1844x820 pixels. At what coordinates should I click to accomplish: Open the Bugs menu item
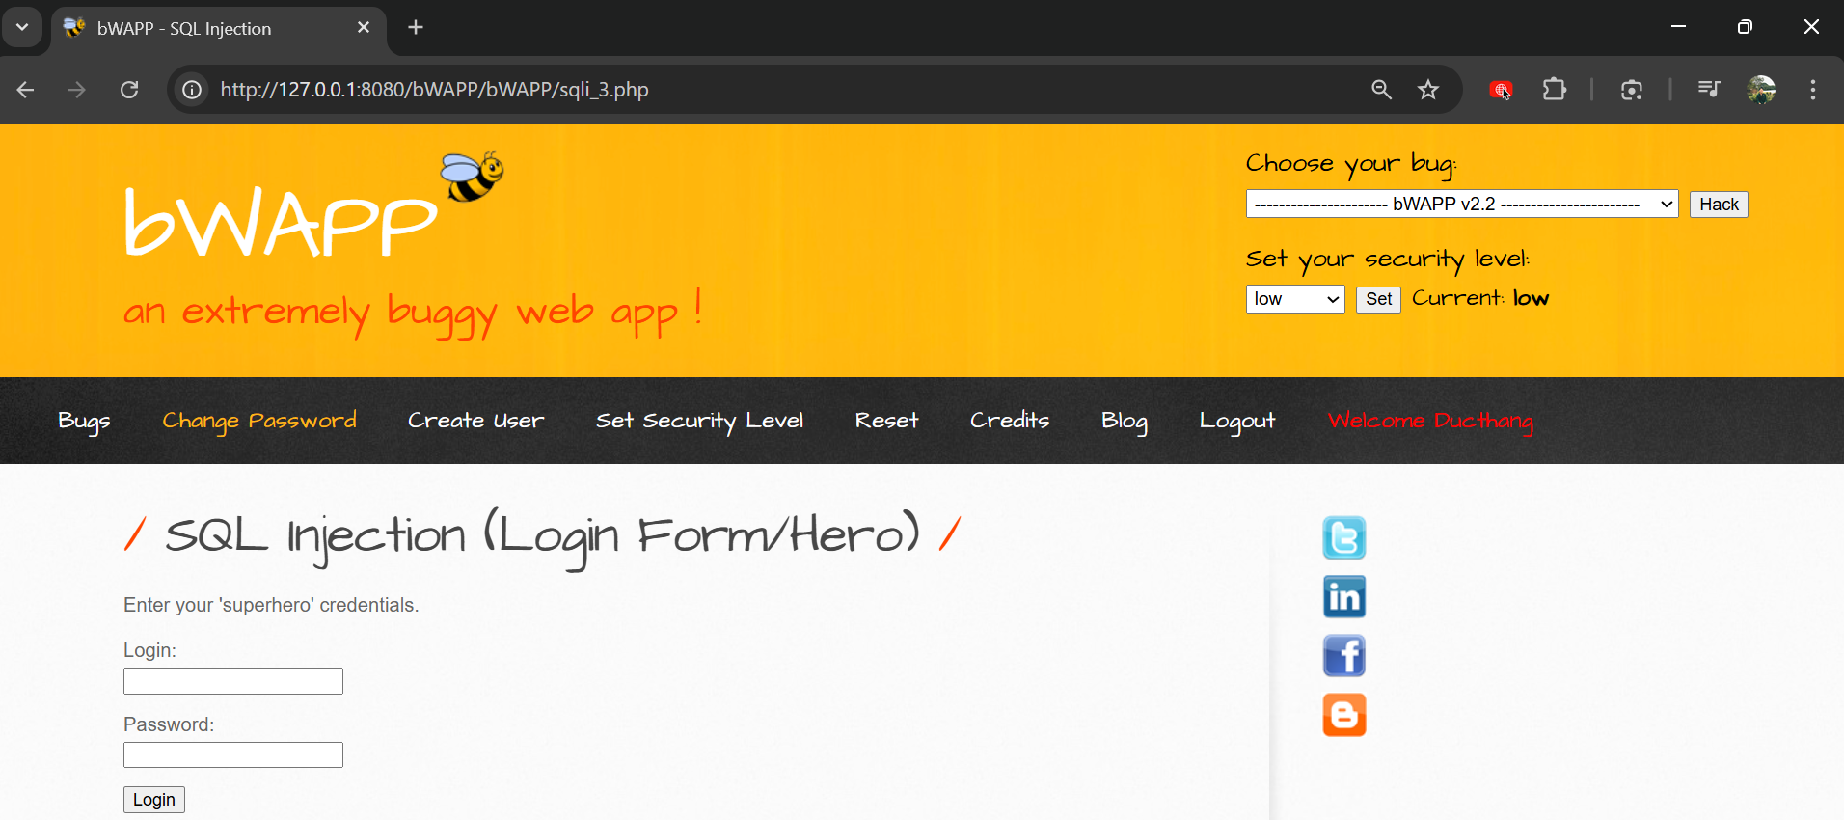coord(84,421)
